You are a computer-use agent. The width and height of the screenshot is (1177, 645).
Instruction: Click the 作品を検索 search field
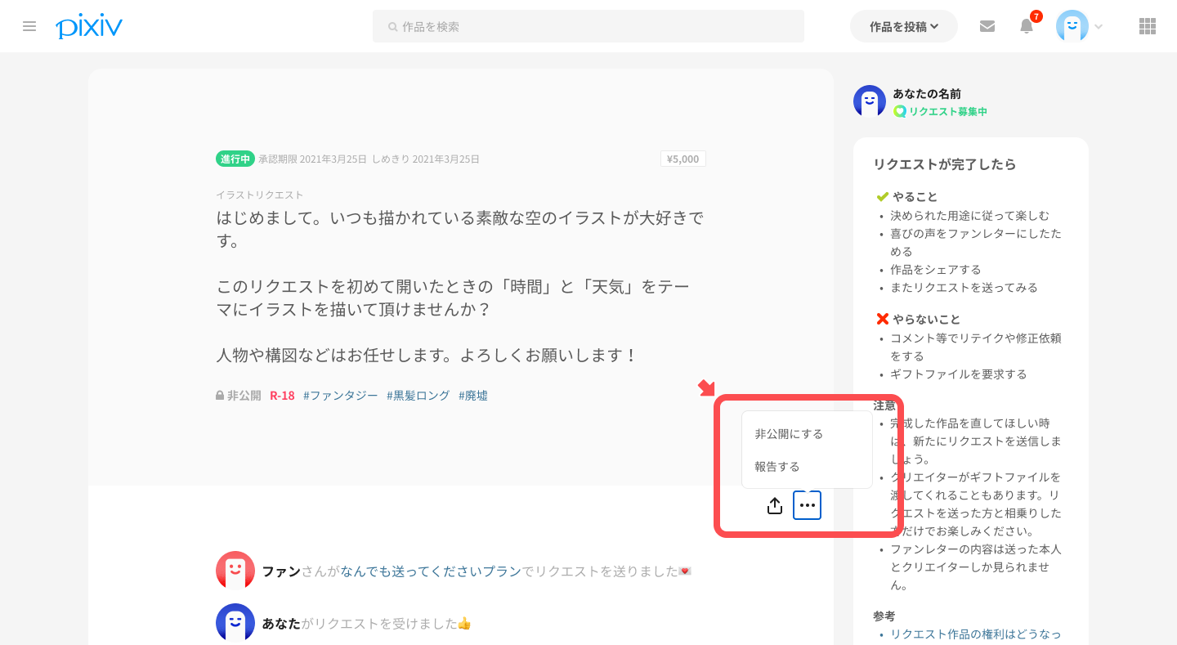(588, 26)
